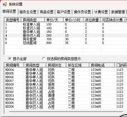Click the 房间状态 column header

[56, 65]
